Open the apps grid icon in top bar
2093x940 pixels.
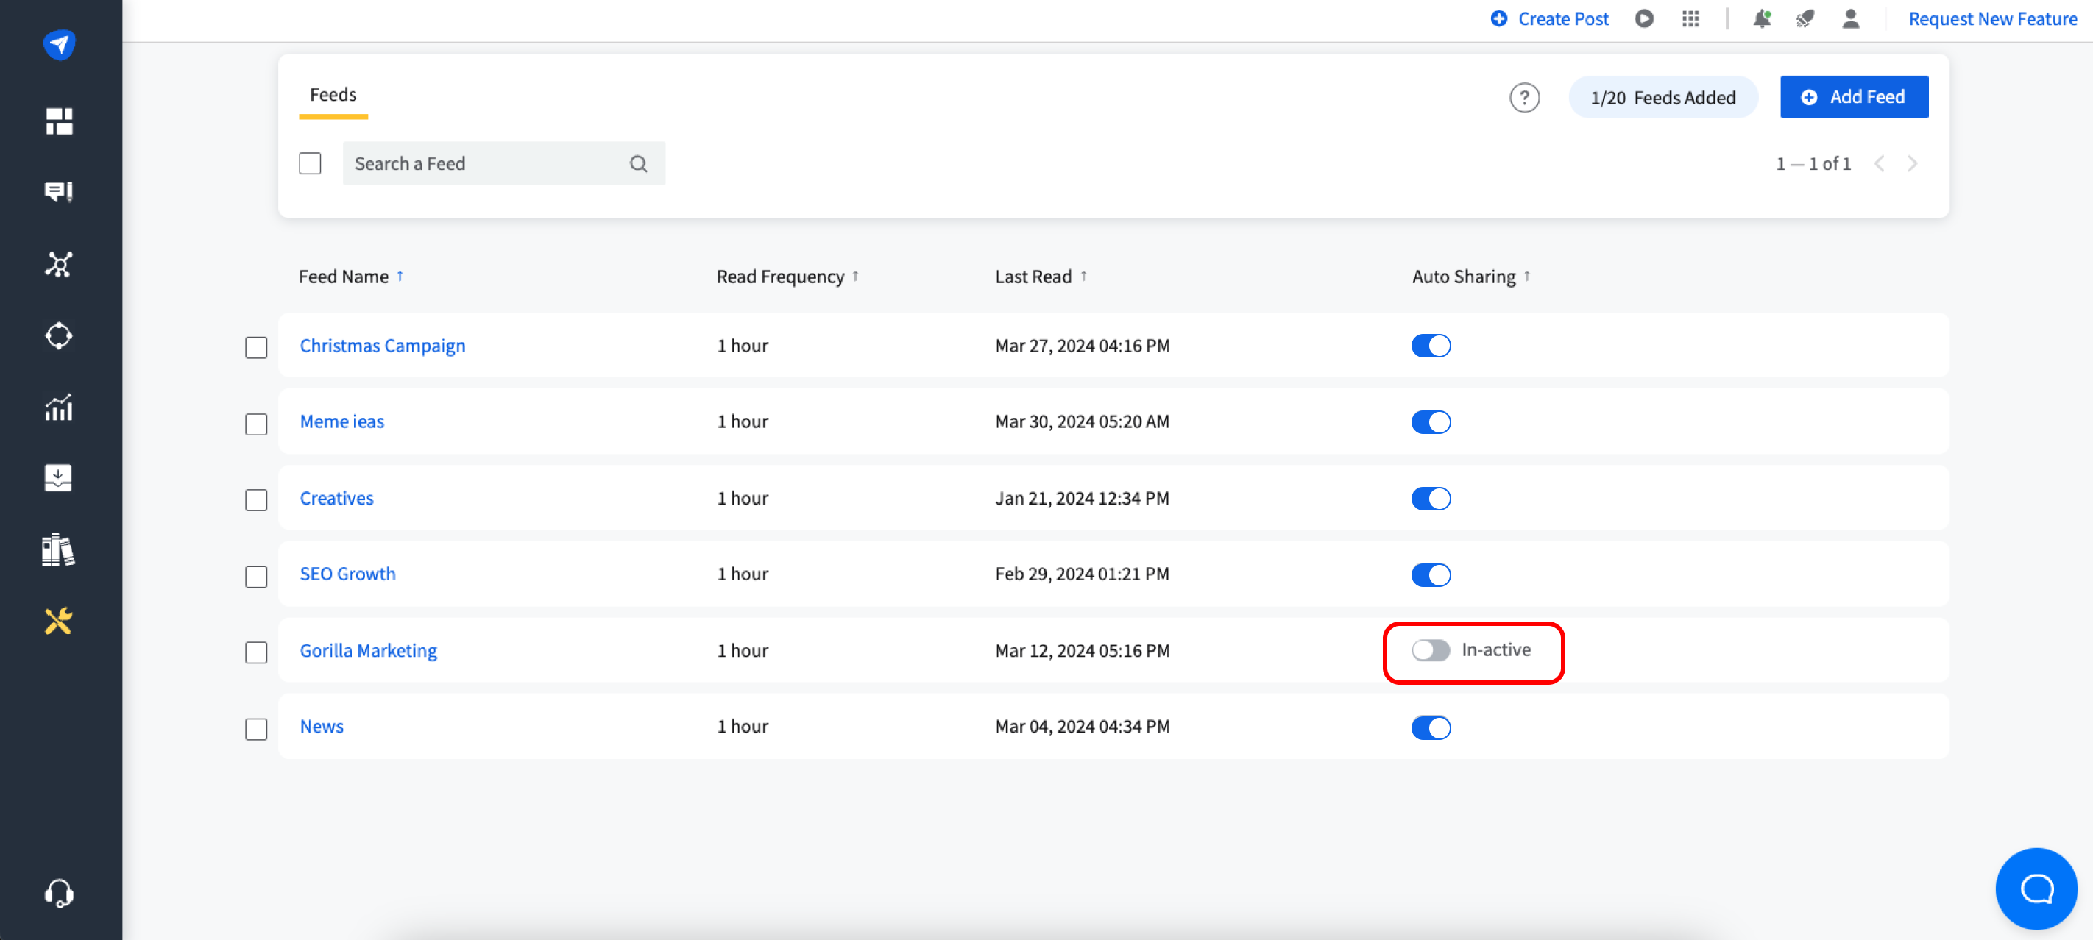tap(1690, 18)
